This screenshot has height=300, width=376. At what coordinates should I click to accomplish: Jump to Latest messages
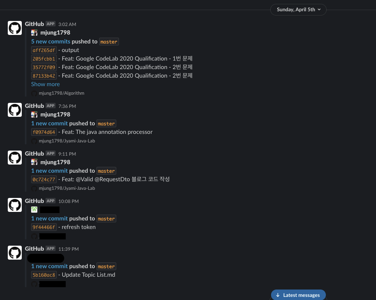(x=298, y=295)
